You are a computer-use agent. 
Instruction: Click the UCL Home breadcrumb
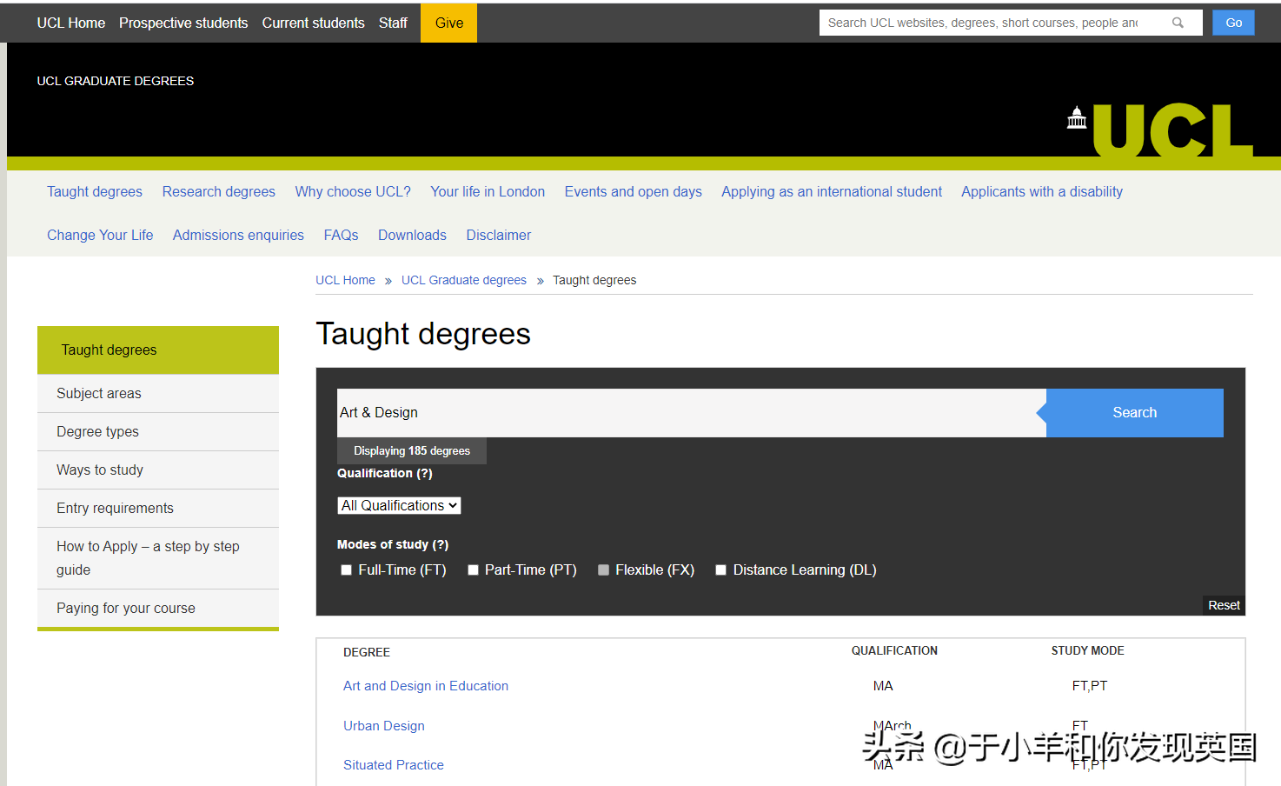(x=345, y=280)
